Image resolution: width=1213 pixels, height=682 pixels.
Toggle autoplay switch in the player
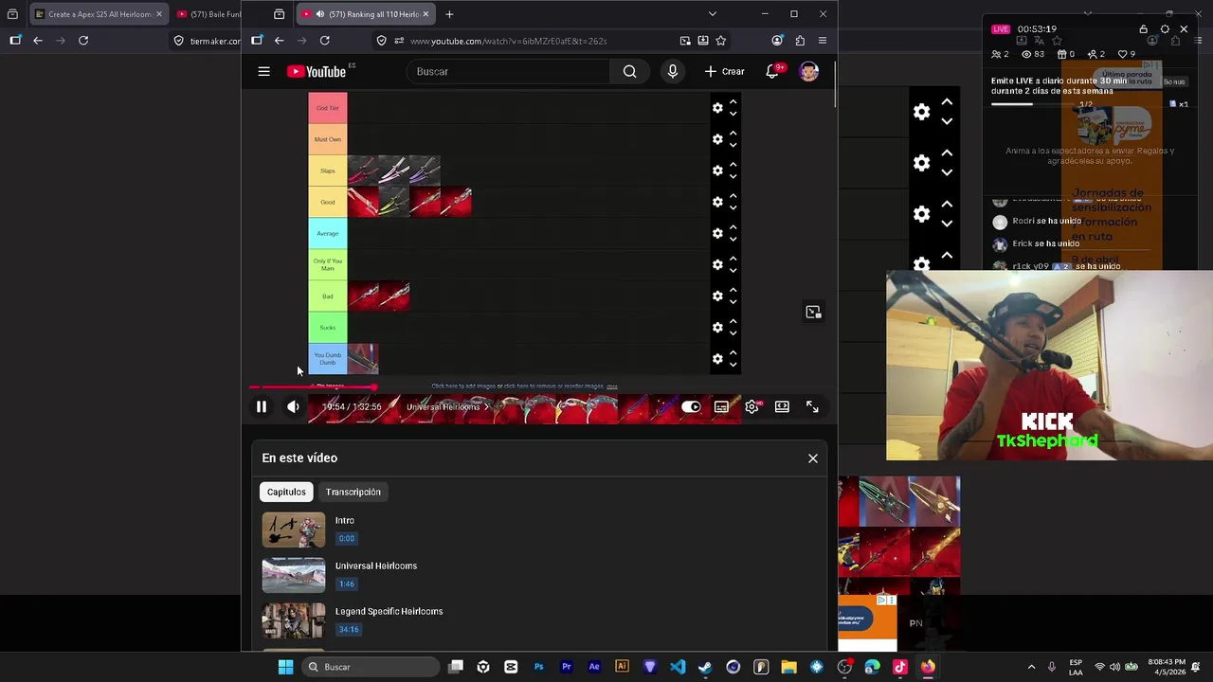(691, 406)
